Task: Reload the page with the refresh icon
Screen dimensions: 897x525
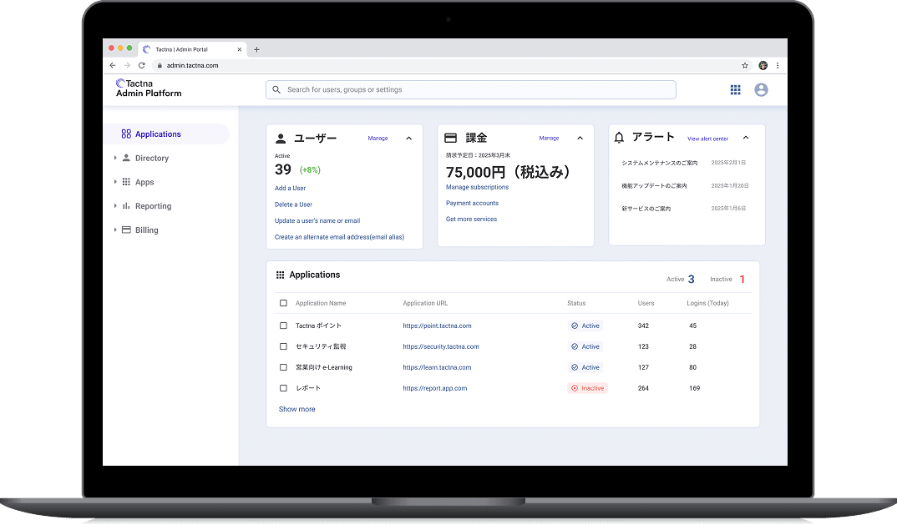Action: click(142, 65)
